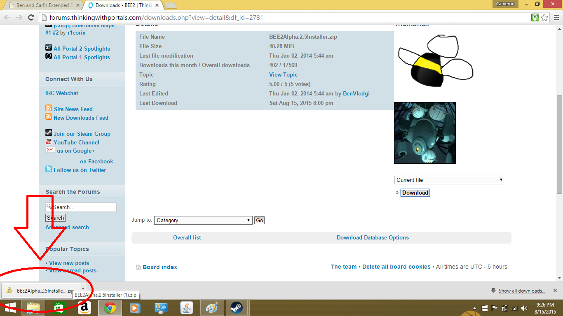Image resolution: width=563 pixels, height=316 pixels.
Task: Open the Jump to Category dropdown
Action: 203,220
